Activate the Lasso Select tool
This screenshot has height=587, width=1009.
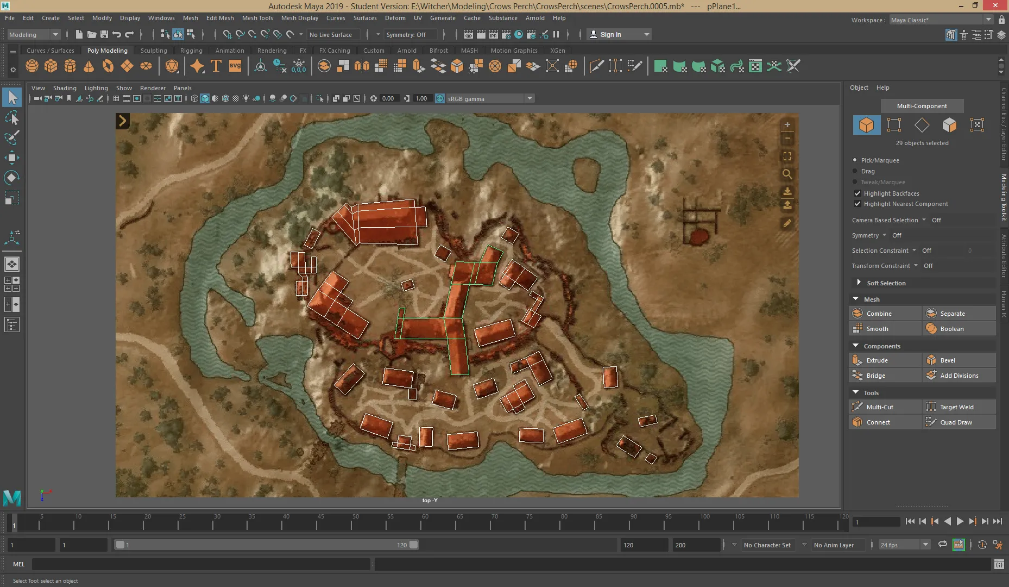12,117
